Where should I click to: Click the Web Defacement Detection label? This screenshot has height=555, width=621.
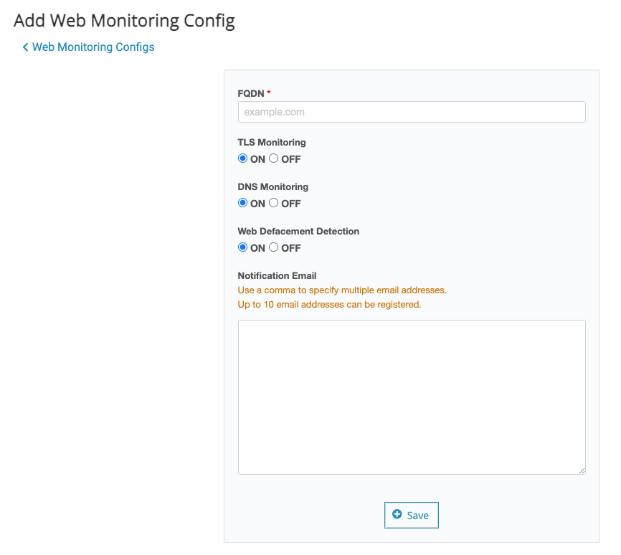click(298, 232)
